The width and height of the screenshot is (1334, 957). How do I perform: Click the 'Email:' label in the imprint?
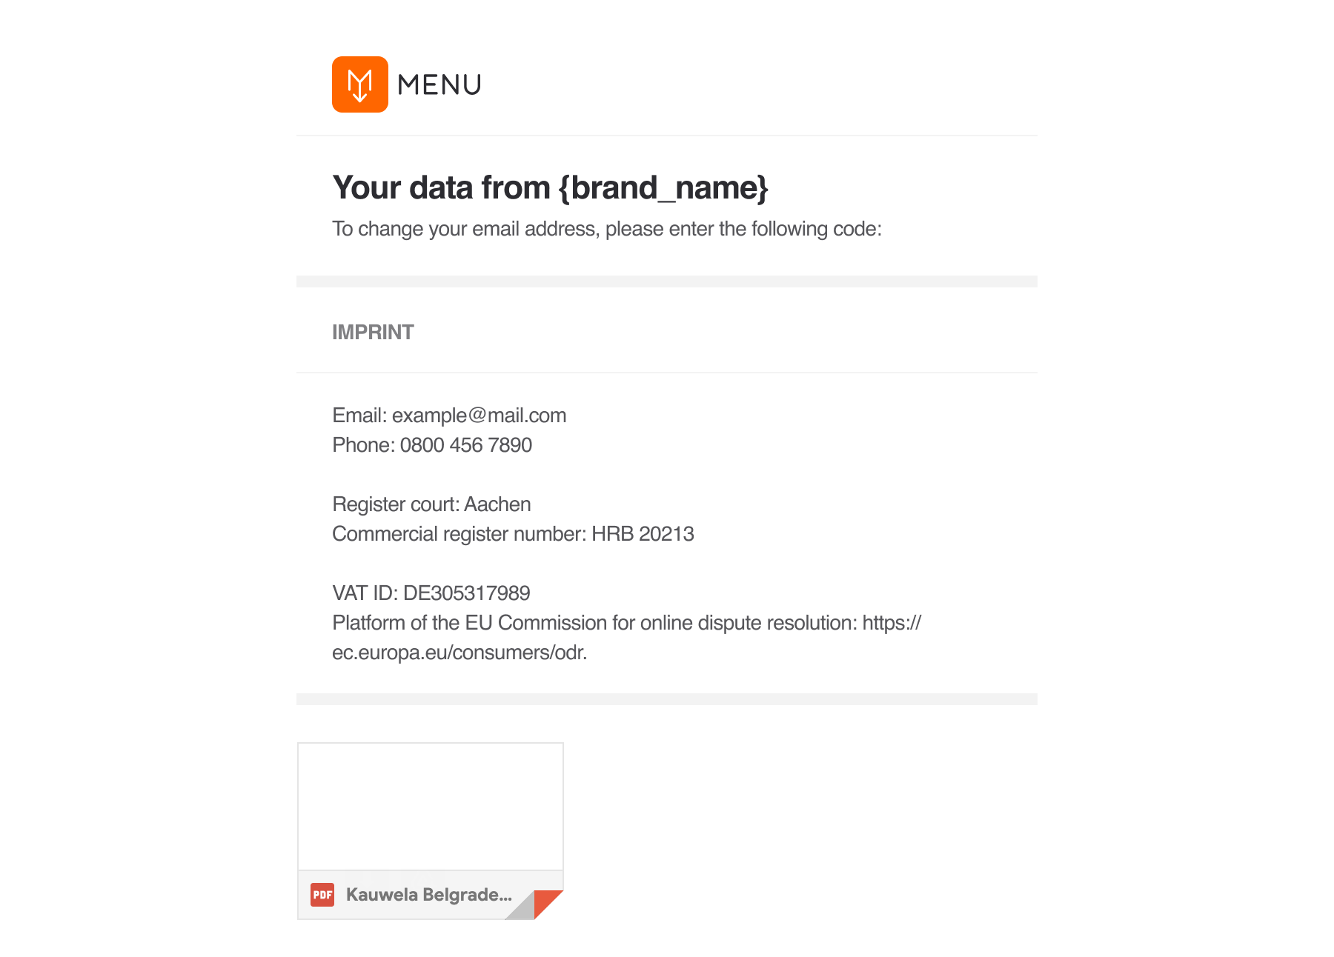click(359, 416)
